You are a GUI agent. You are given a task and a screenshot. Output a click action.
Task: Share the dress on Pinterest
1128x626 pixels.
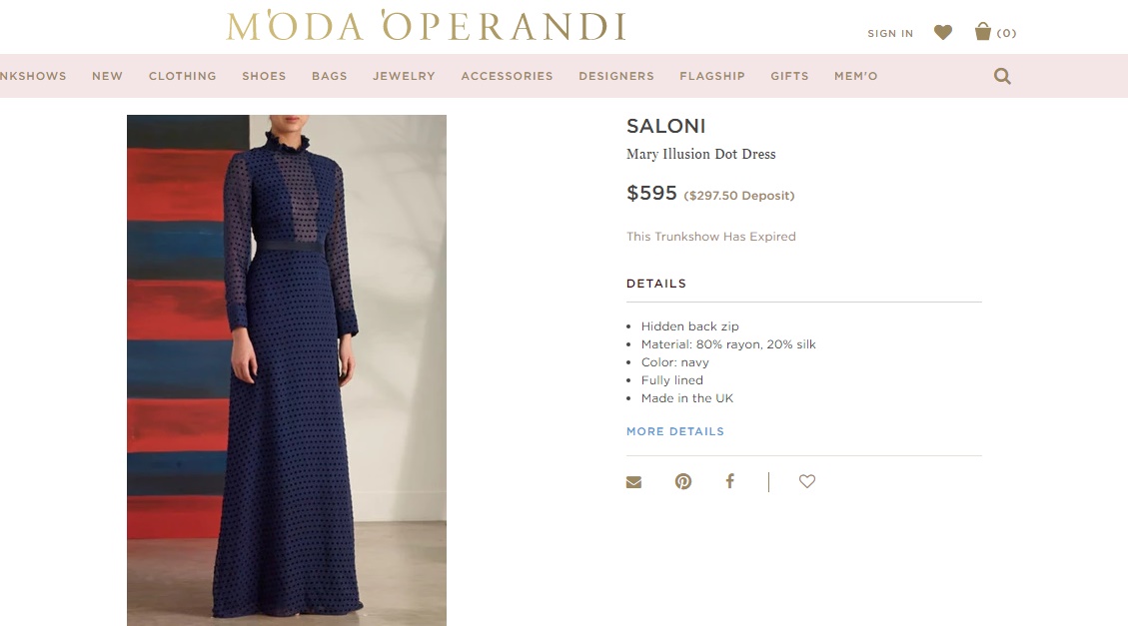683,481
